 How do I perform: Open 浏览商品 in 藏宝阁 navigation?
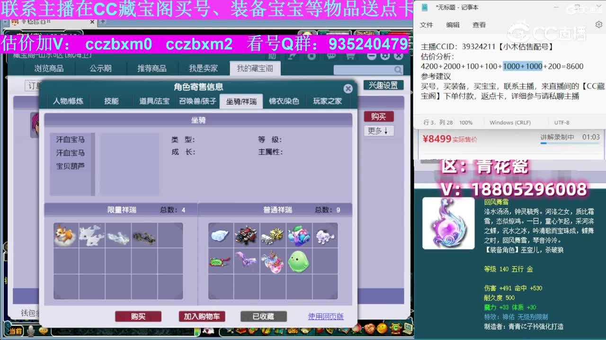click(49, 68)
